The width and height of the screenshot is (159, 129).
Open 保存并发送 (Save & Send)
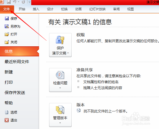pos(15,92)
